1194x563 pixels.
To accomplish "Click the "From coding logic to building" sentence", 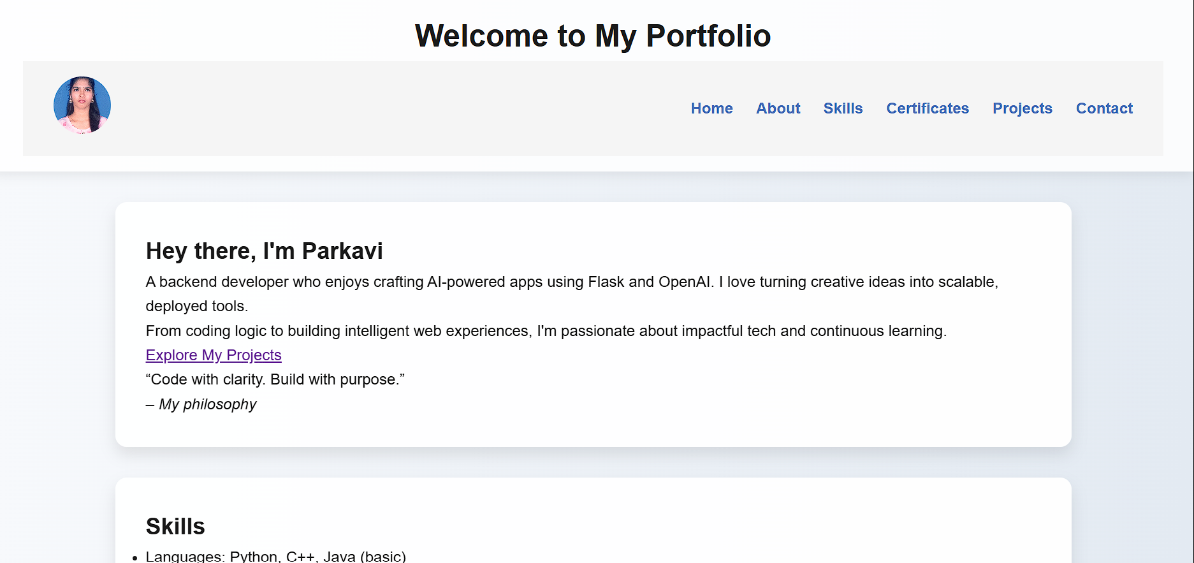I will click(x=546, y=331).
